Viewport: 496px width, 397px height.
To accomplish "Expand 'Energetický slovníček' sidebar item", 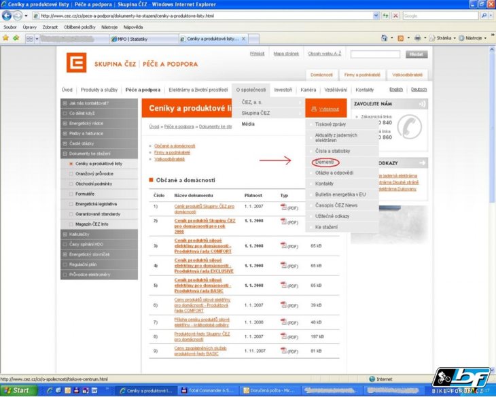I will pyautogui.click(x=65, y=254).
